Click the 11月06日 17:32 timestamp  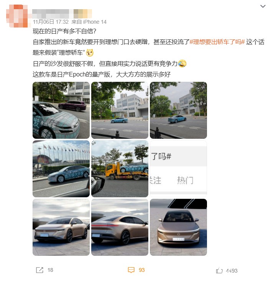tap(51, 22)
